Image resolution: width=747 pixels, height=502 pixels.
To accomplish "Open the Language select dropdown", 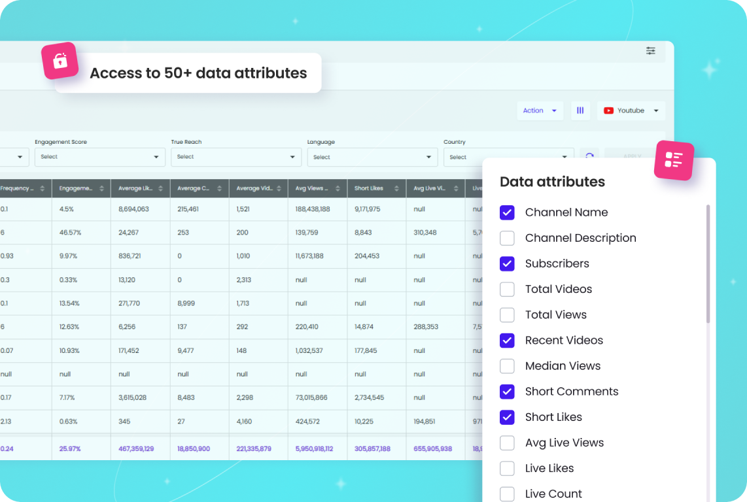I will [x=373, y=157].
